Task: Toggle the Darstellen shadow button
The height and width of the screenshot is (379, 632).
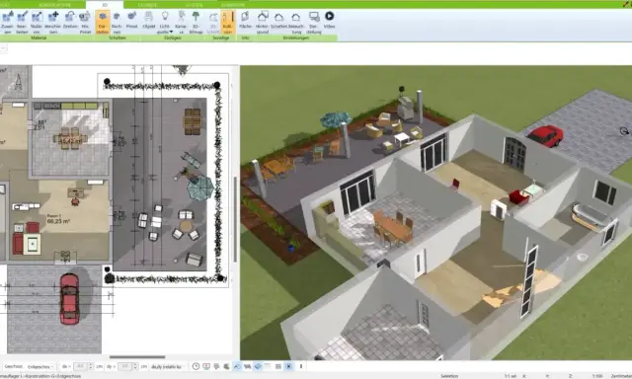Action: pyautogui.click(x=103, y=22)
